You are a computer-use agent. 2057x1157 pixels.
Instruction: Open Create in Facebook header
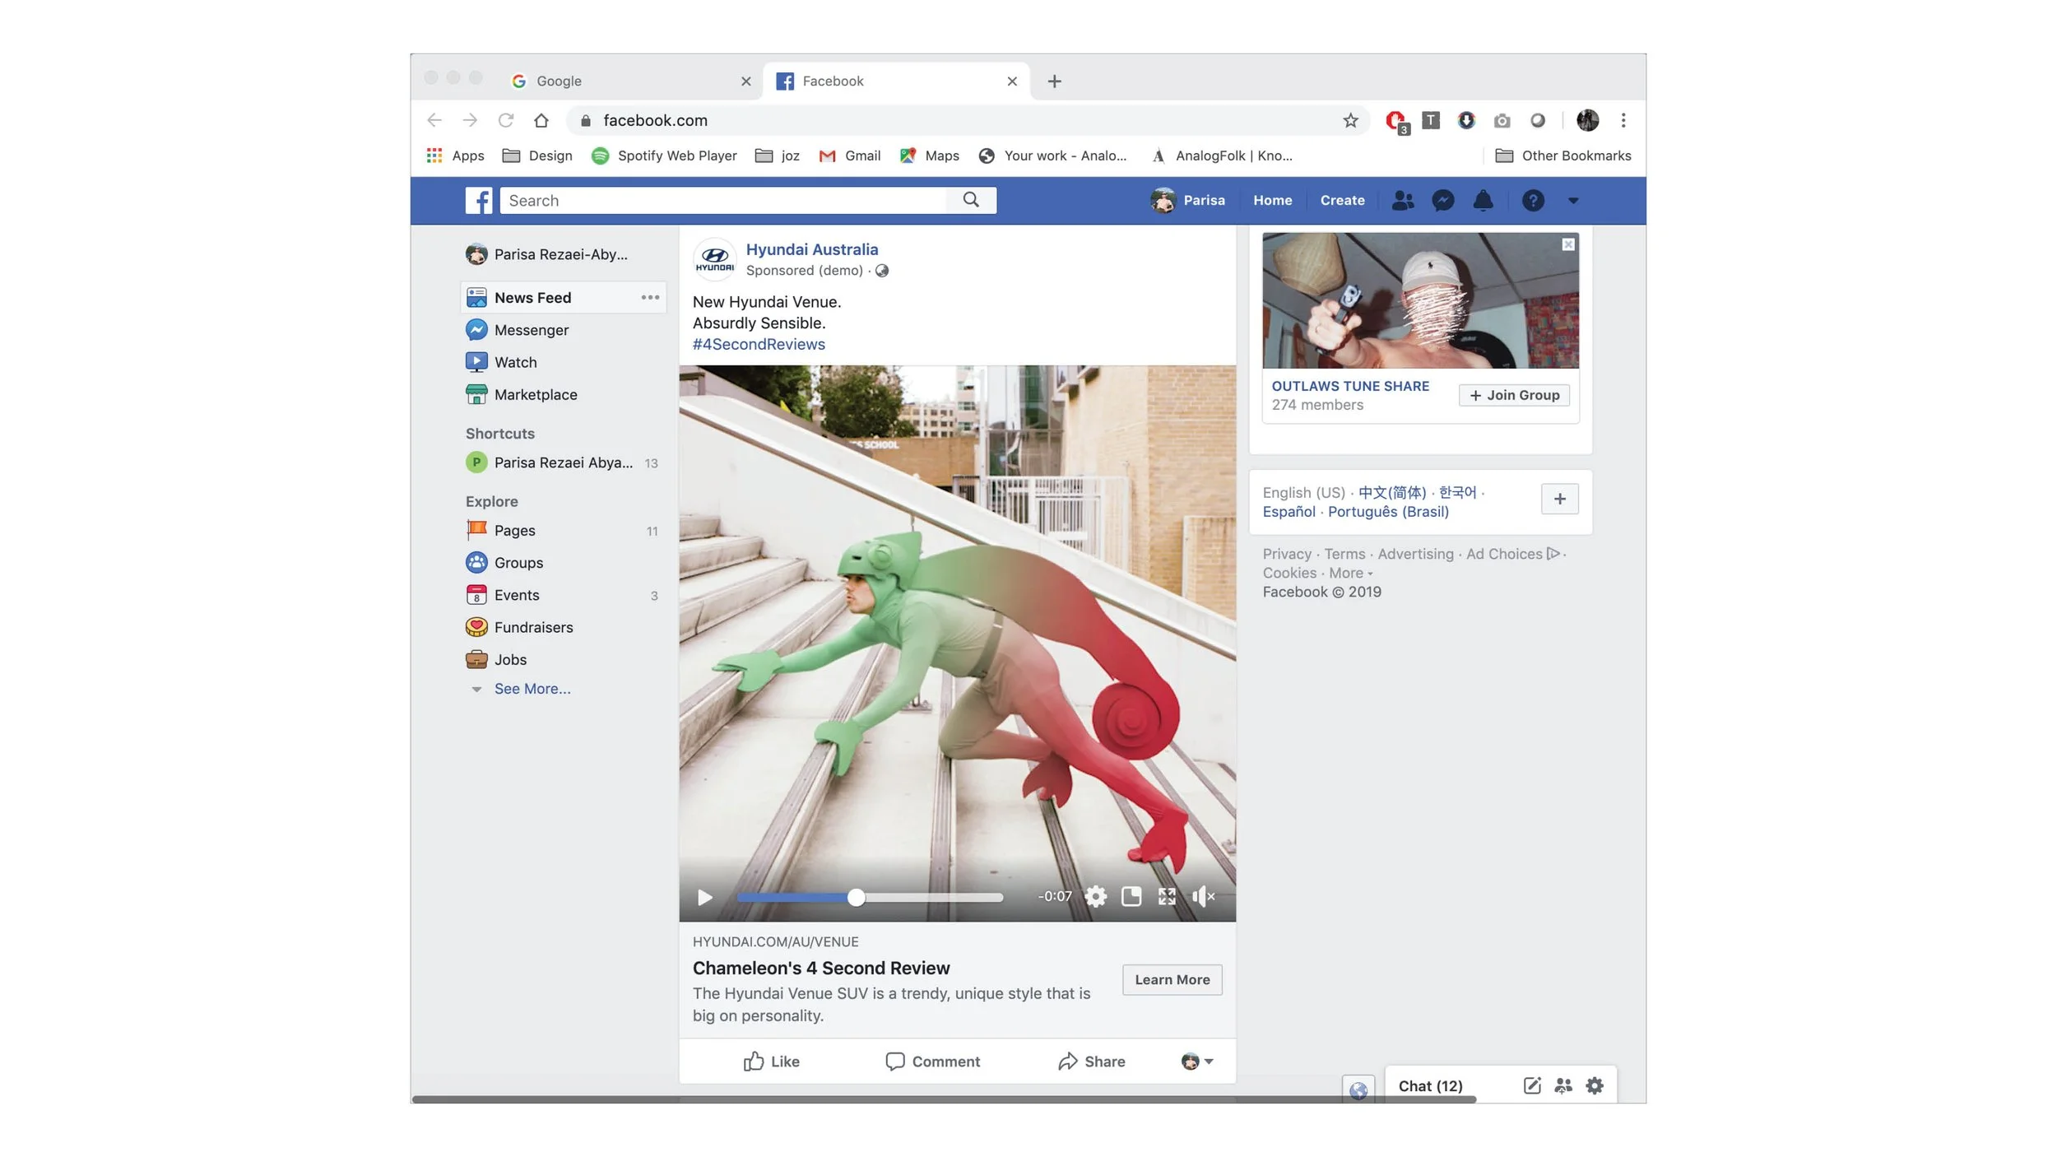[x=1342, y=200]
